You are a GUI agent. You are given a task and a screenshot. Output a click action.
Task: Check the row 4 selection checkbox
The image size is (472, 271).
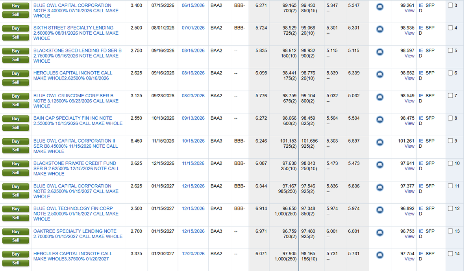[450, 28]
